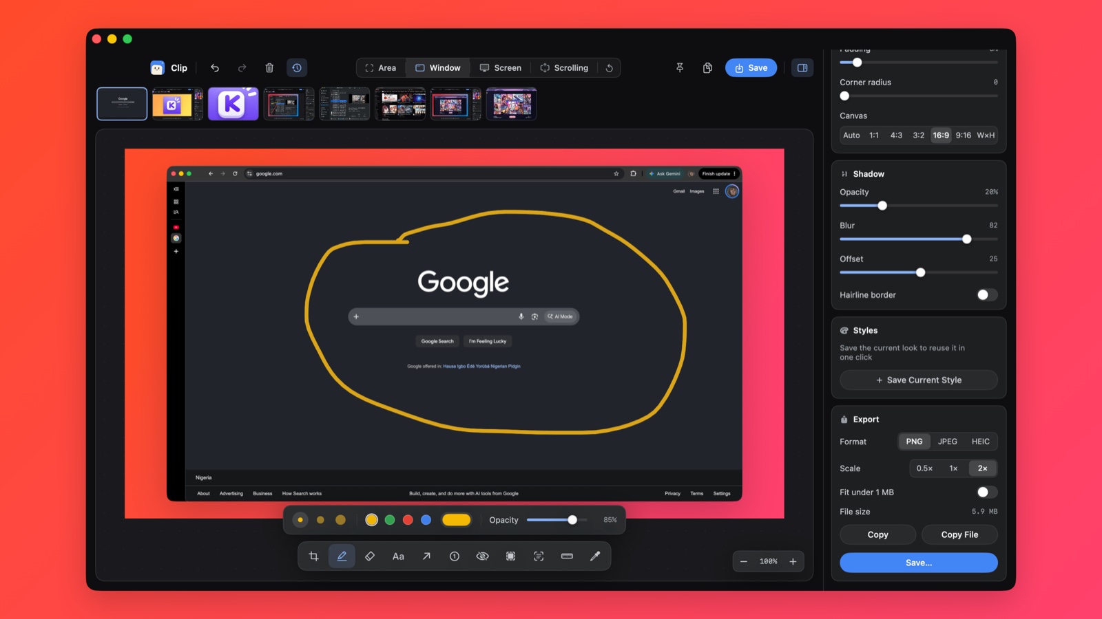Toggle the sidebar panel icon
1102x619 pixels.
pos(802,68)
